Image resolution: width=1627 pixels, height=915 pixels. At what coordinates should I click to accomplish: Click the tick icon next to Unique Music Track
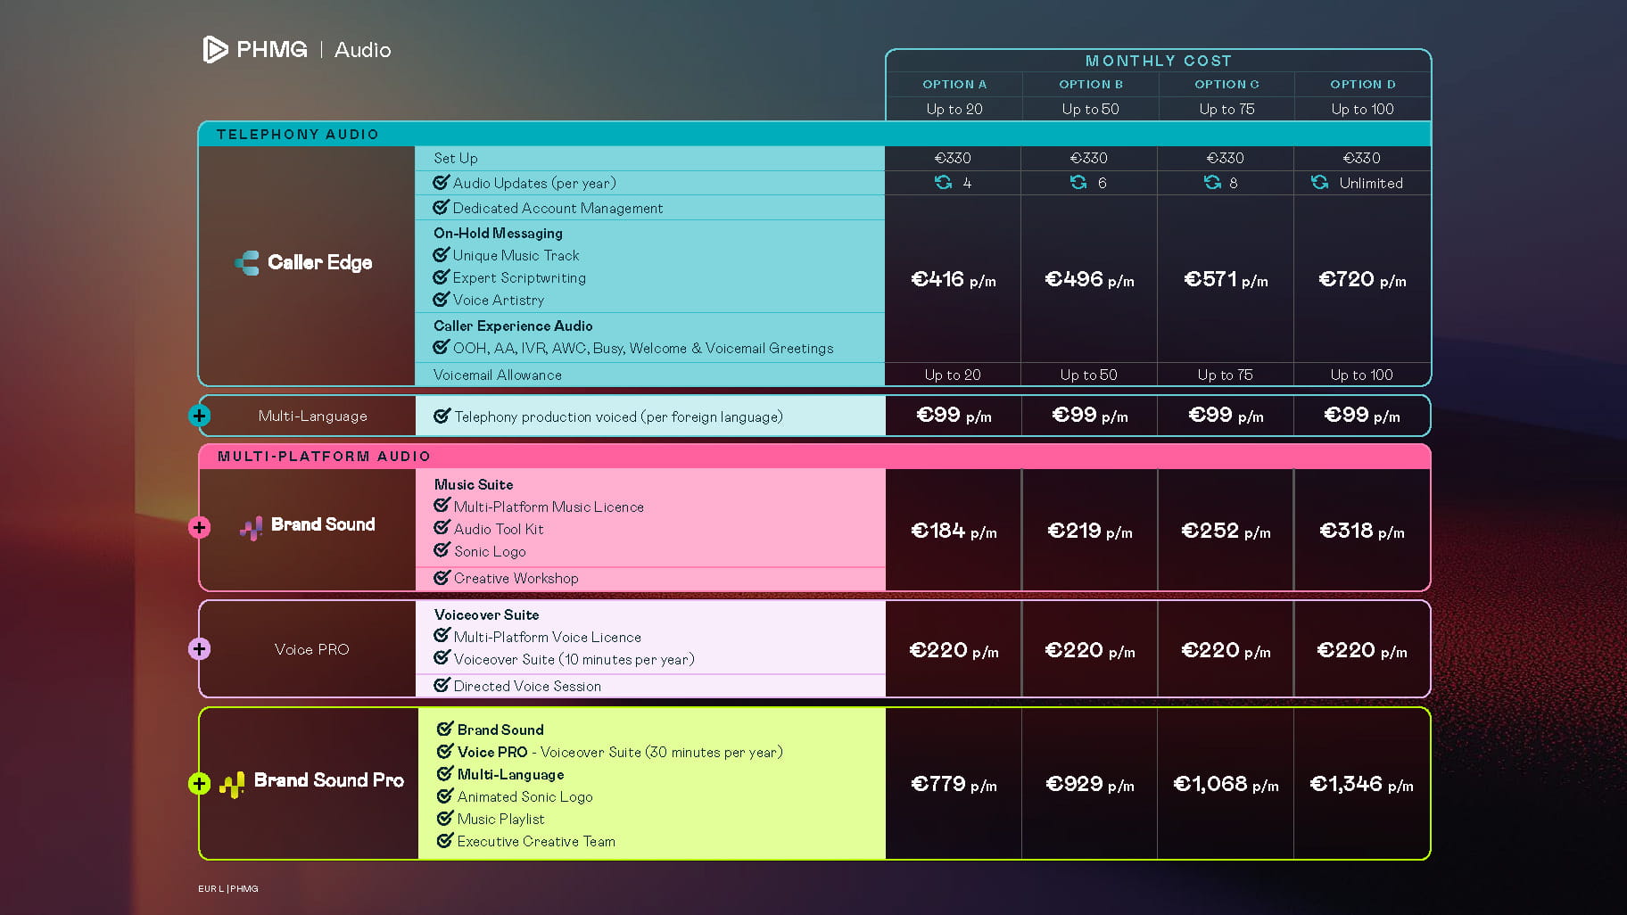point(442,254)
